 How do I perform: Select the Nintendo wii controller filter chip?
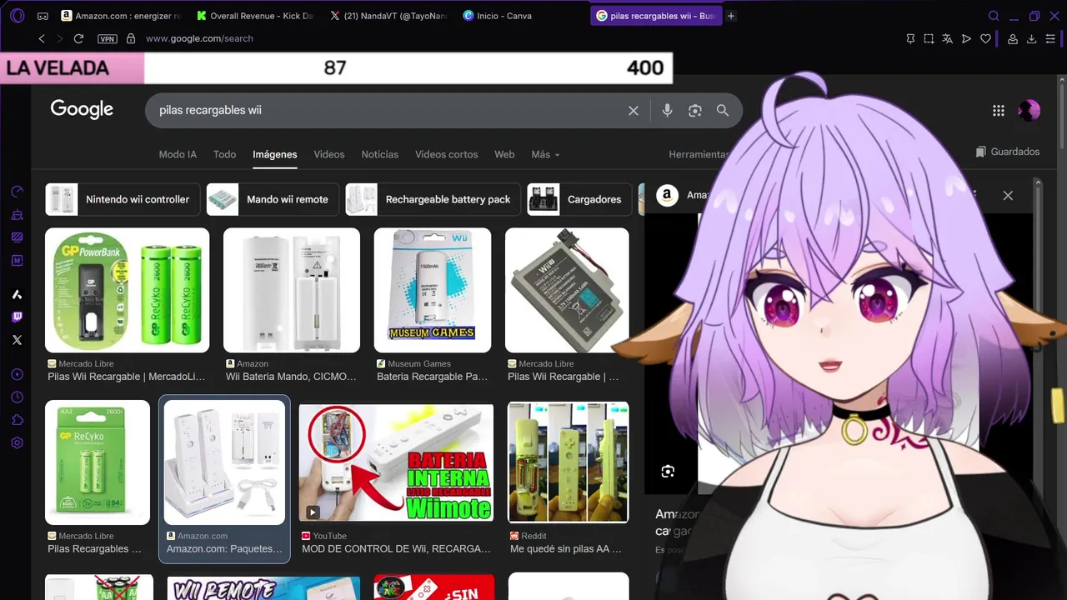click(x=123, y=199)
